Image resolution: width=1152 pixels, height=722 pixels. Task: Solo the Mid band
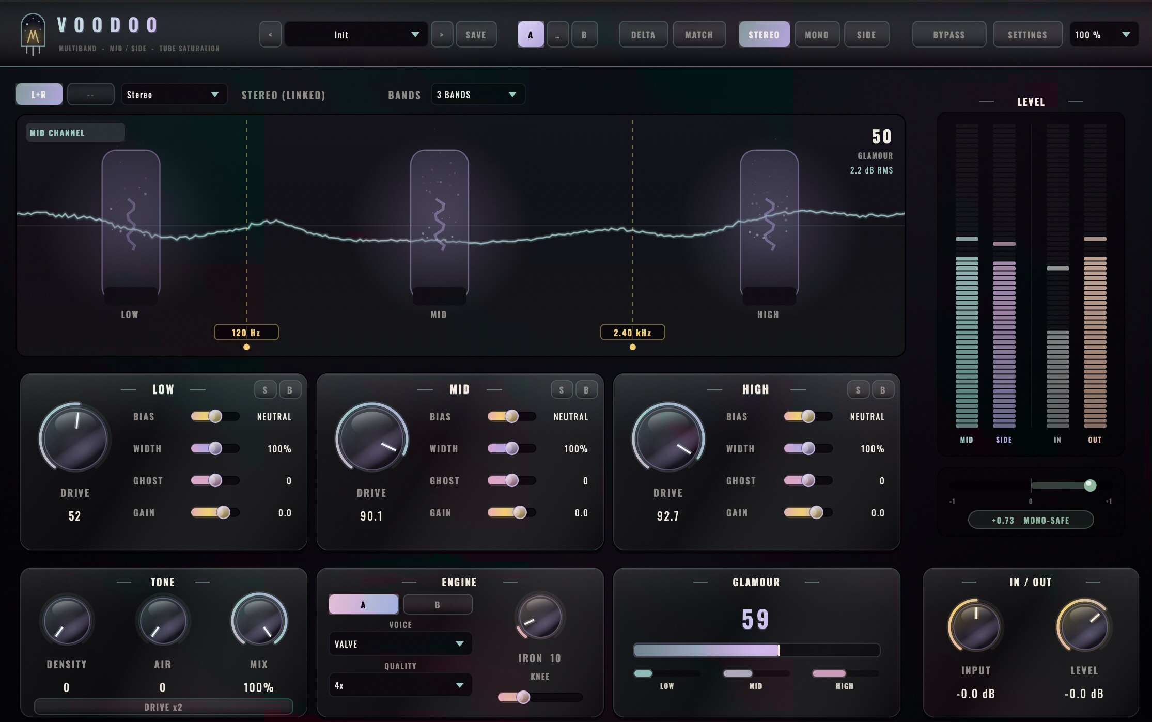[x=562, y=390]
